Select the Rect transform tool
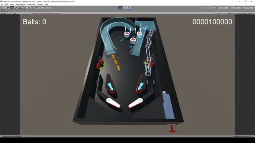The width and height of the screenshot is (255, 143). (20, 8)
